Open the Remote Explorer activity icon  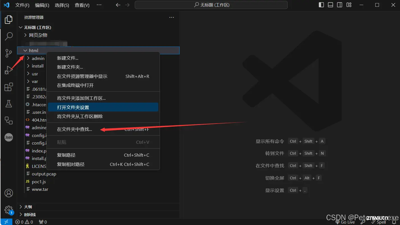[9, 120]
